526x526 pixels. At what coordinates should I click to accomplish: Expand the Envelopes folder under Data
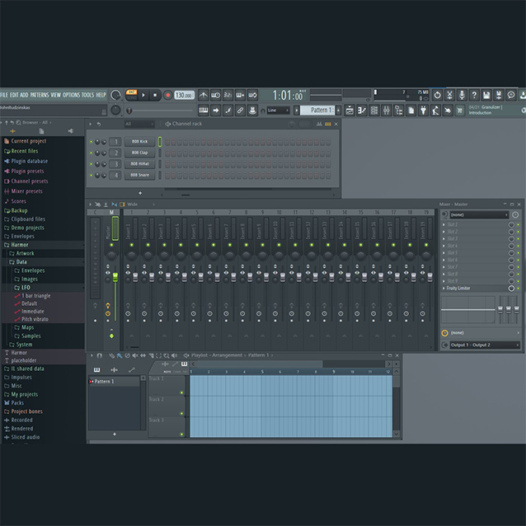[x=33, y=270]
